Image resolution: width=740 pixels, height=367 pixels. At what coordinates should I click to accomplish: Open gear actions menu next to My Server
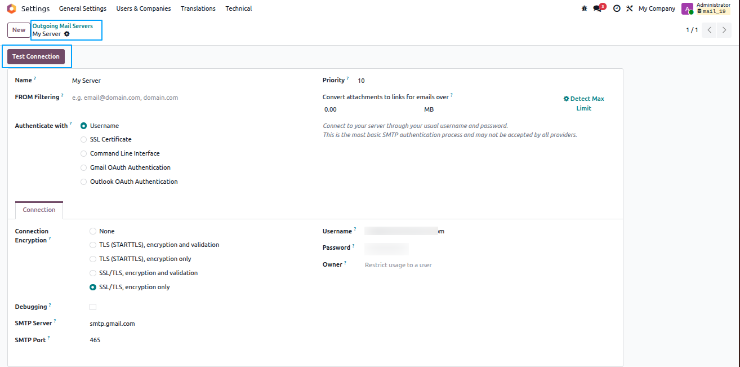(66, 34)
